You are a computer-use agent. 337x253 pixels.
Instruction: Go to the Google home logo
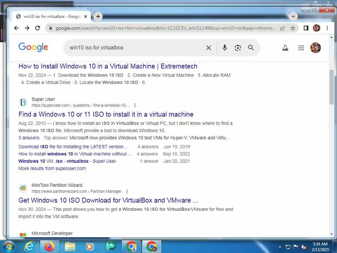pyautogui.click(x=33, y=47)
